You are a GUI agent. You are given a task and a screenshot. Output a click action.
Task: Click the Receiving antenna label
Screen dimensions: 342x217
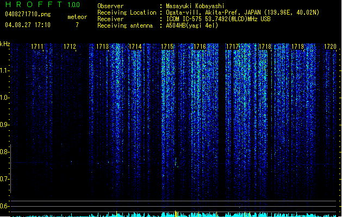click(x=125, y=25)
